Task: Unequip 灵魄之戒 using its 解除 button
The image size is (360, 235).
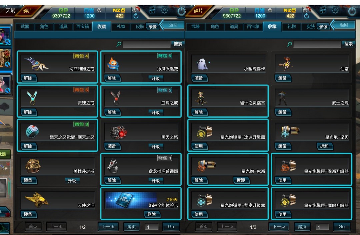Action: pyautogui.click(x=28, y=112)
